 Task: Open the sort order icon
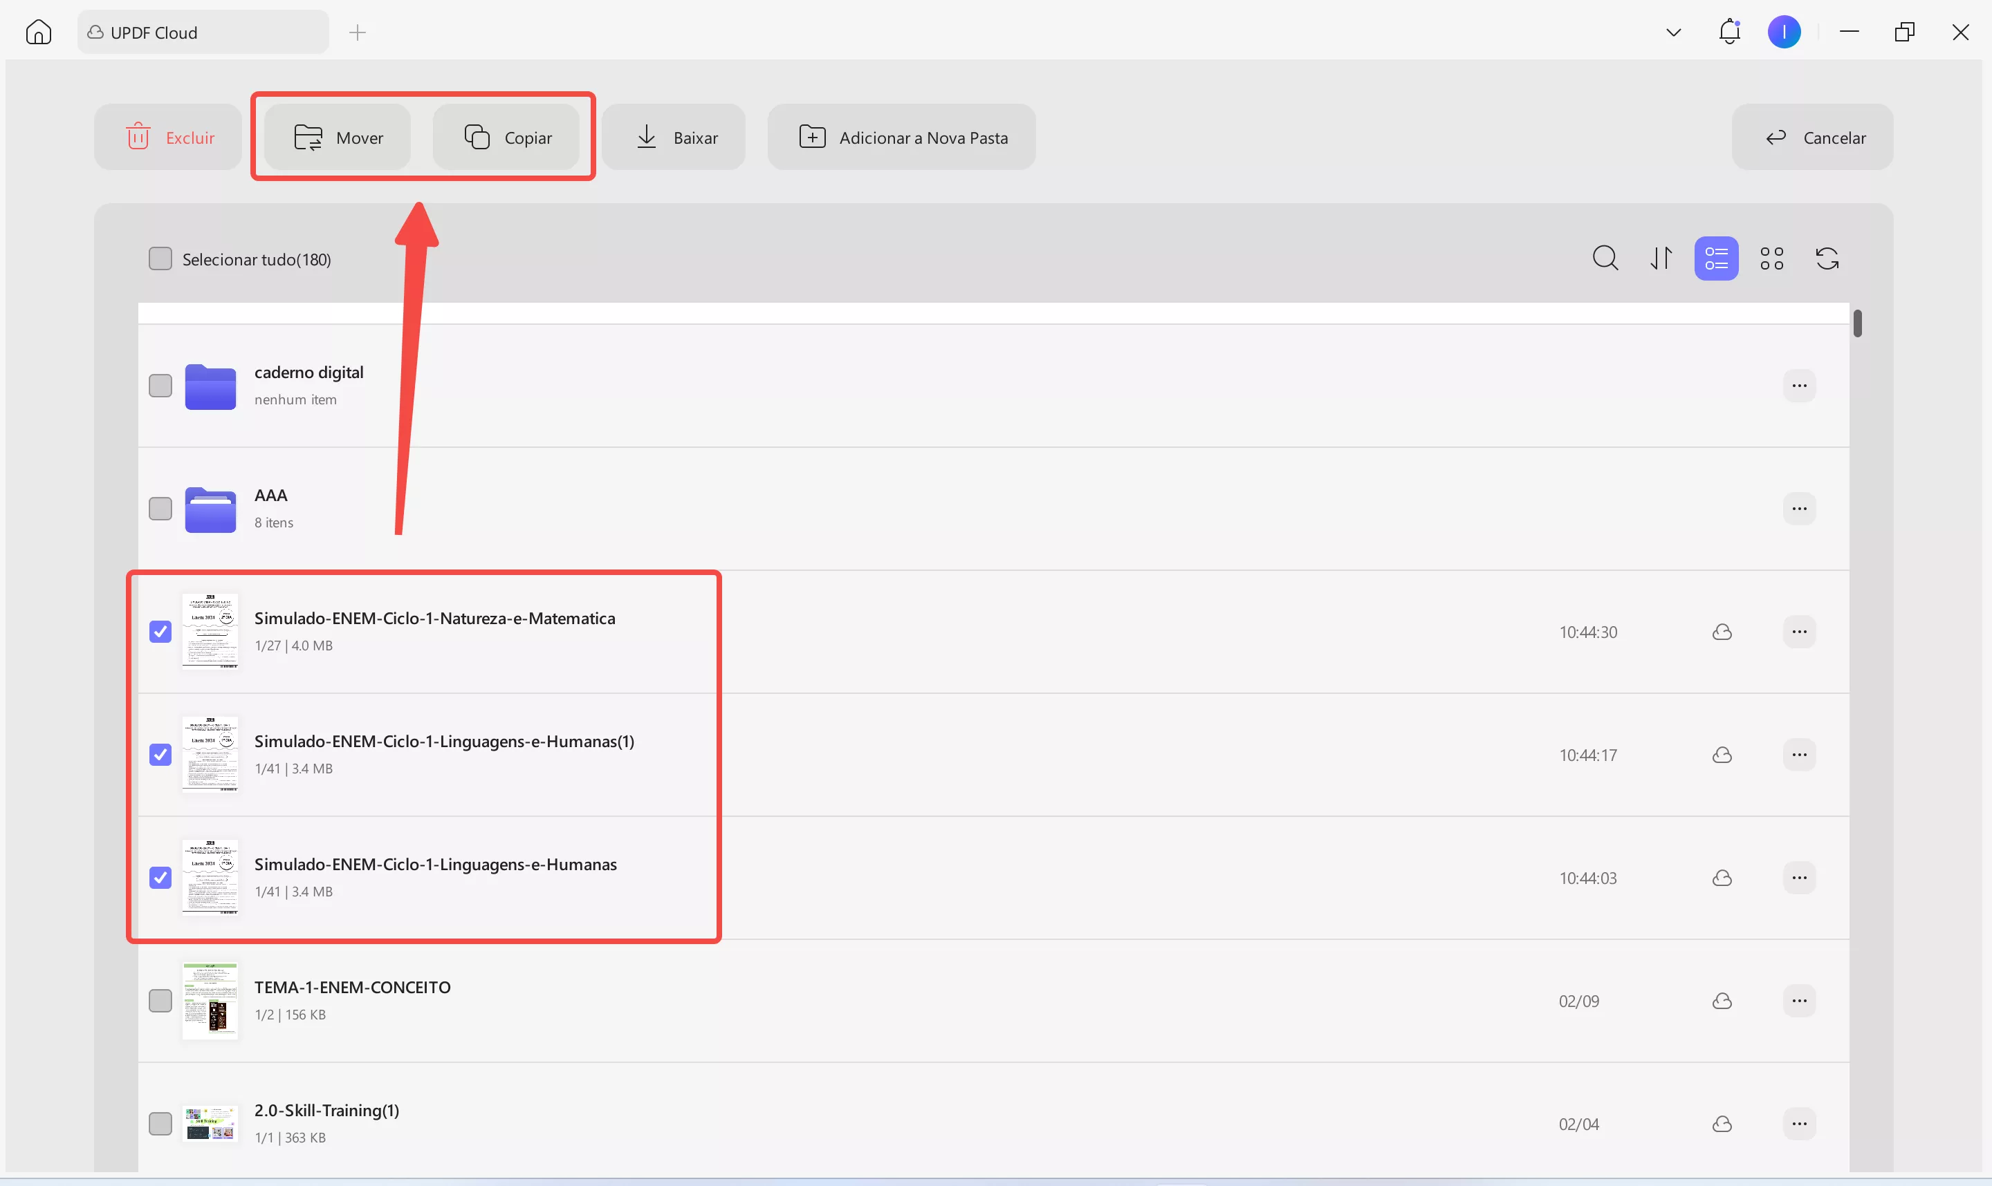click(1661, 258)
